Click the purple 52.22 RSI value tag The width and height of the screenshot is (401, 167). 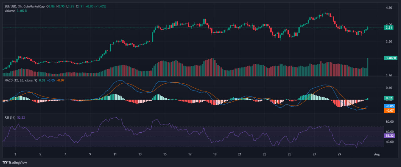[389, 136]
